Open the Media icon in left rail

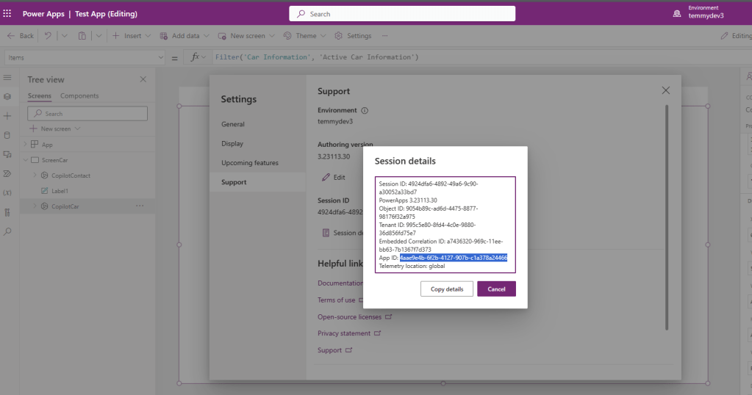(x=7, y=154)
